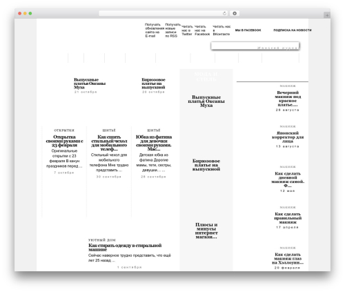The height and width of the screenshot is (292, 345).
Task: Open article 'Как стирать одежду в стиральной машине'
Action: (x=125, y=247)
